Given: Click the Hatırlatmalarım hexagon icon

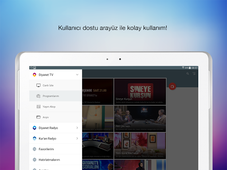Looking at the screenshot, I should point(35,160).
